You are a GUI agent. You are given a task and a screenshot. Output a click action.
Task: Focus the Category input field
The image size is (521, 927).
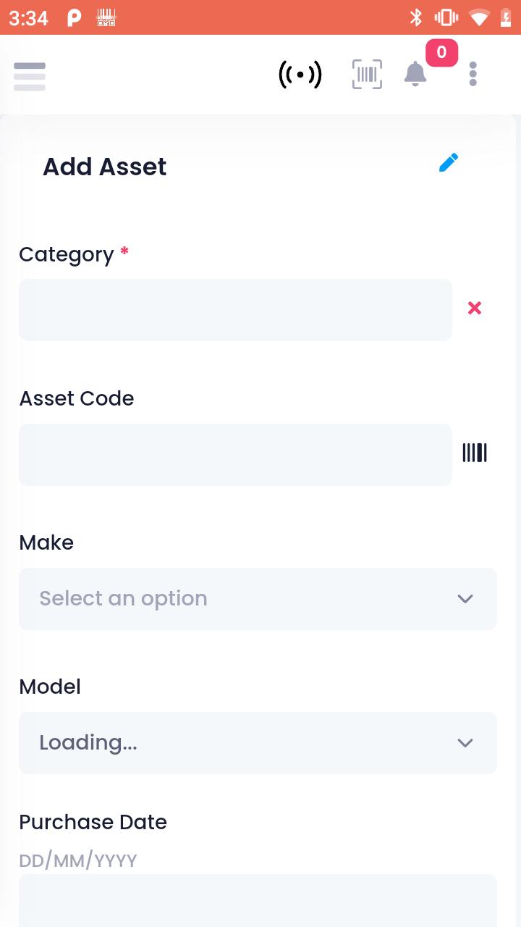point(235,310)
